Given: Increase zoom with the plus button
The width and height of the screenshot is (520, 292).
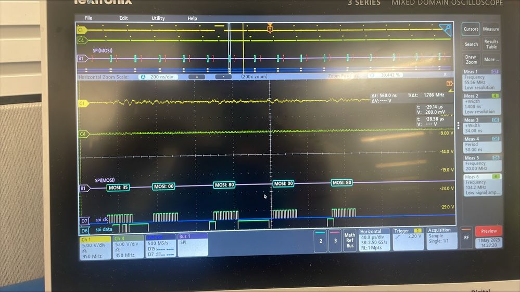Looking at the screenshot, I should coord(197,77).
